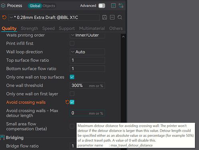This screenshot has width=199, height=150.
Task: Switch to Objects settings mode
Action: [49, 6]
